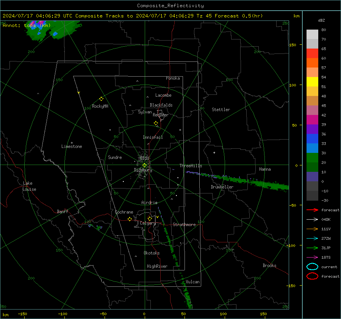Click the 51 dBZ yellow color swatch
This screenshot has width=341, height=319.
point(312,82)
